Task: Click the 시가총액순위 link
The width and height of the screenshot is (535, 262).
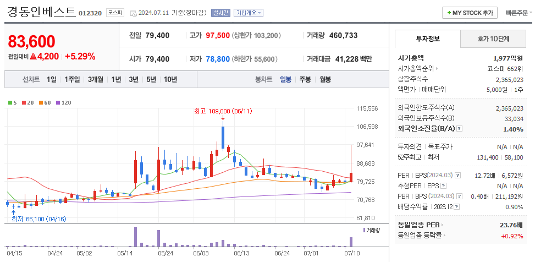Action: pos(416,69)
